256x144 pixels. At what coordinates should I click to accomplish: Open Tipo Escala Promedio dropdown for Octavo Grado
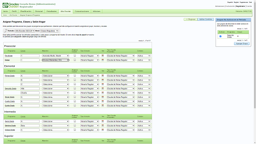pyautogui.click(x=121, y=130)
